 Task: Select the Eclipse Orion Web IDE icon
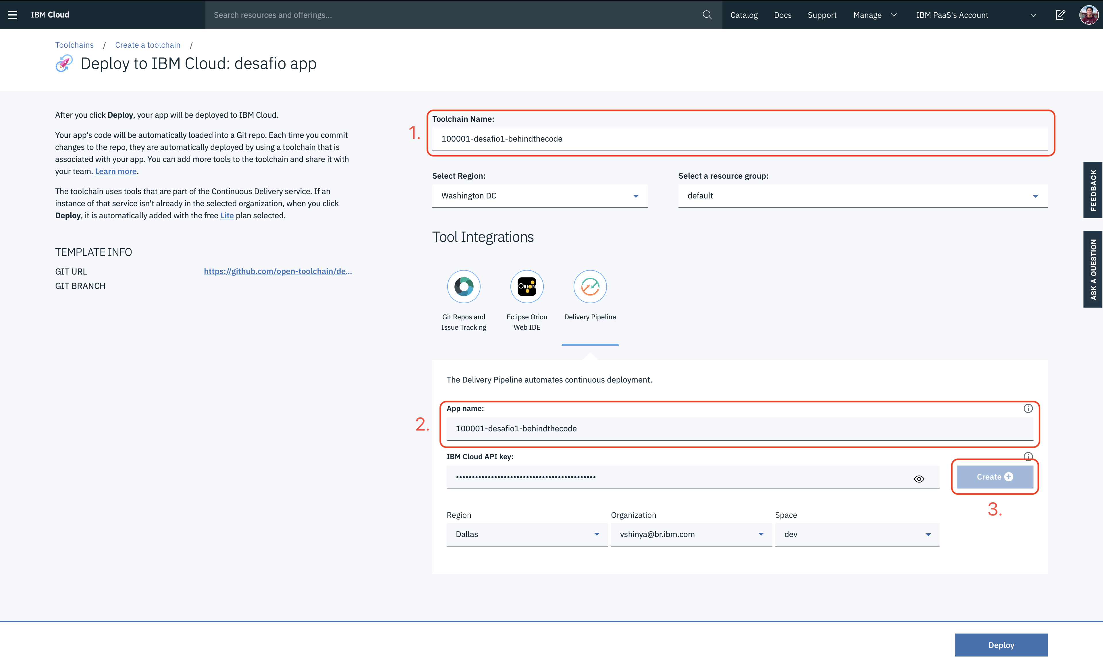[527, 286]
